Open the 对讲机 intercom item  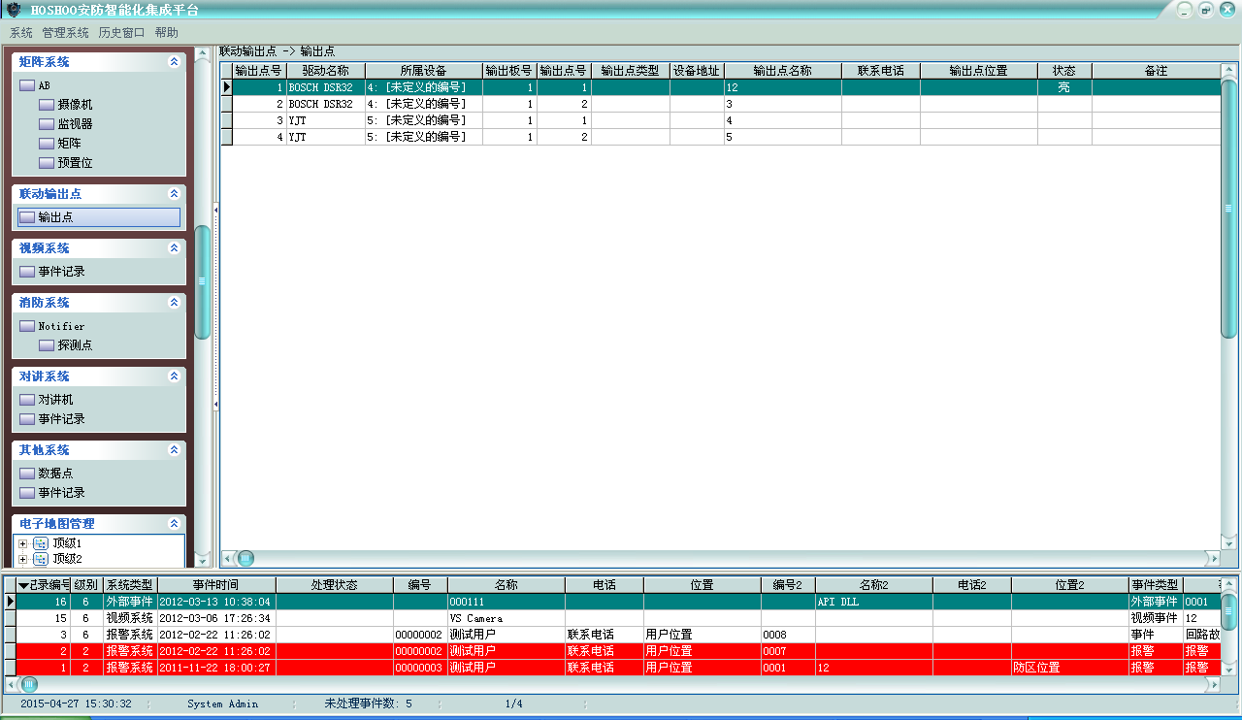tap(54, 400)
